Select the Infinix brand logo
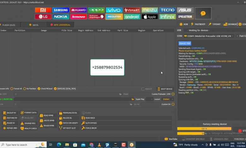This screenshot has width=246, height=148. click(x=167, y=17)
